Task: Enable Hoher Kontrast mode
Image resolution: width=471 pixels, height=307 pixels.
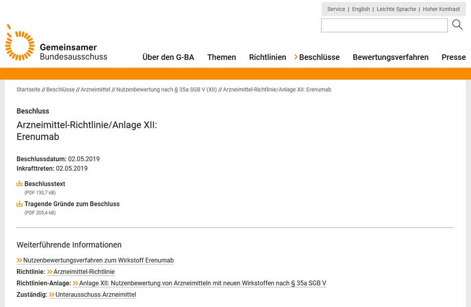Action: [441, 9]
